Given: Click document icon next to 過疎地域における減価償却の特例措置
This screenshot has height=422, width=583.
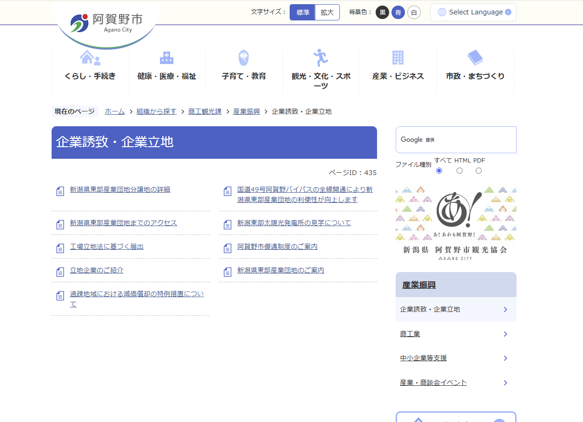Looking at the screenshot, I should [60, 296].
